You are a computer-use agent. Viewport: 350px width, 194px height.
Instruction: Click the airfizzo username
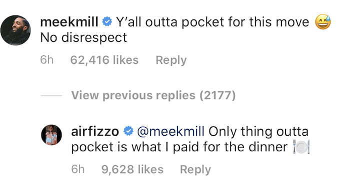(95, 132)
